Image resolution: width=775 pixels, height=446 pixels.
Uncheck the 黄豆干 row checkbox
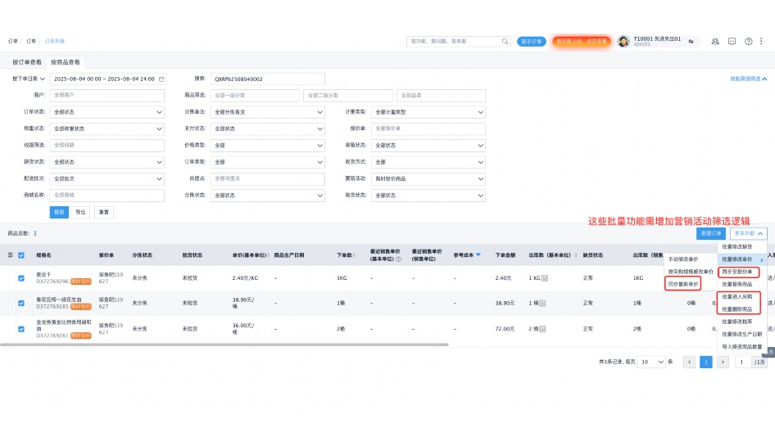pos(21,278)
